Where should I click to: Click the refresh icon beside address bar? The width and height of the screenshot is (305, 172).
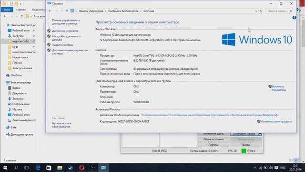(x=261, y=11)
